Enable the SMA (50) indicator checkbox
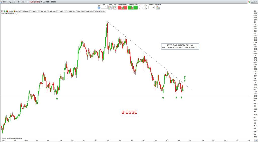Image resolution: width=258 pixels, height=142 pixels. click(22, 11)
